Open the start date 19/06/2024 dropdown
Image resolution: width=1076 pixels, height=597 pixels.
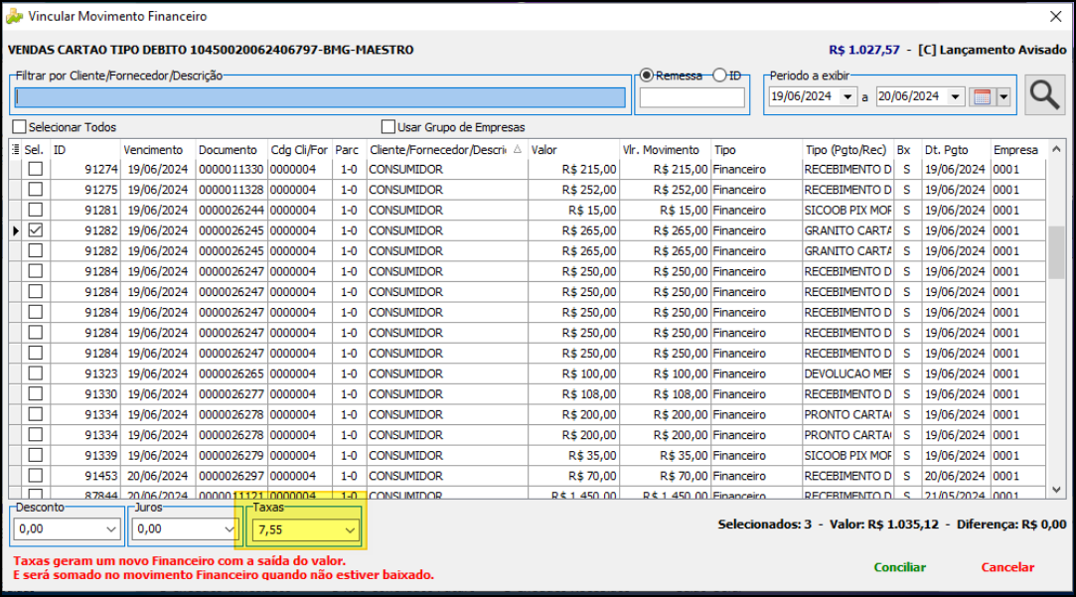[847, 96]
